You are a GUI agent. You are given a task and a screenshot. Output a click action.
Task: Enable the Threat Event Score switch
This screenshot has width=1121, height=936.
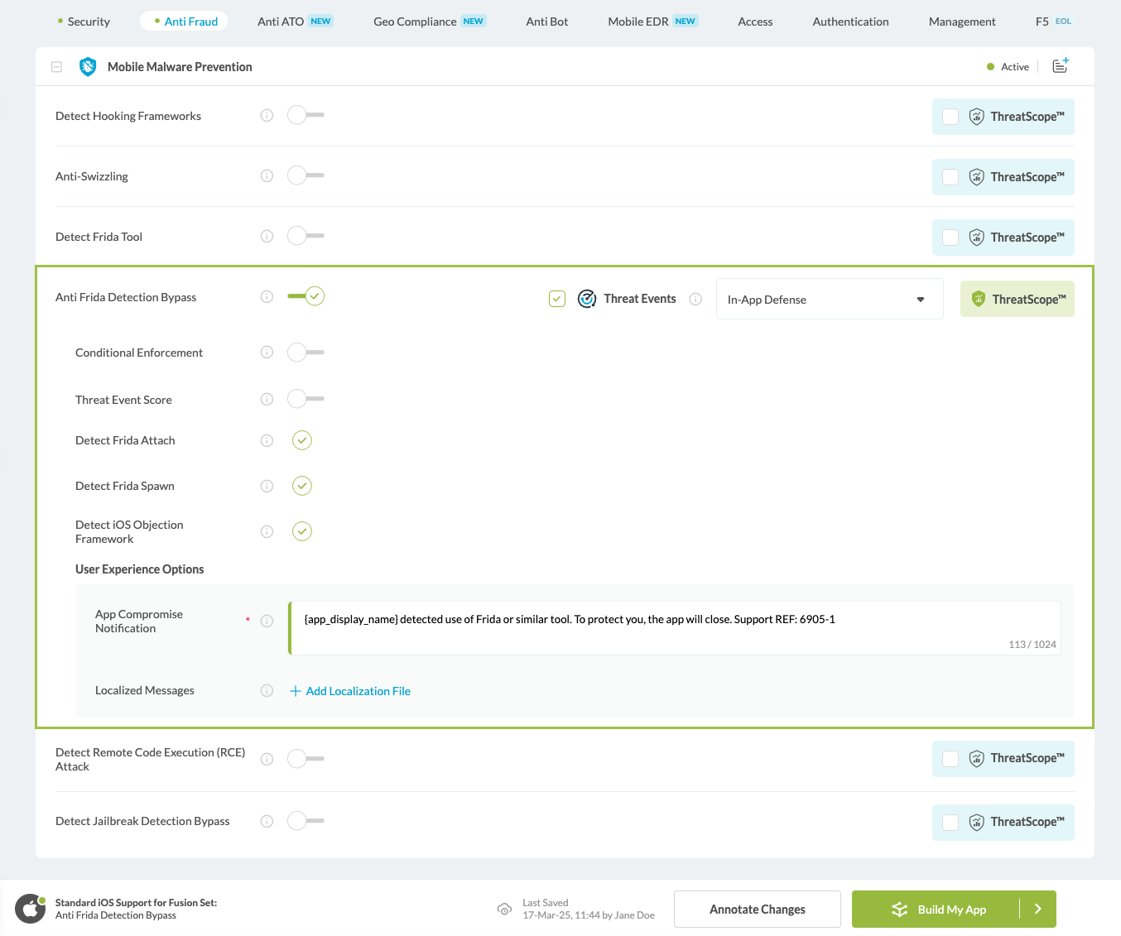coord(306,399)
